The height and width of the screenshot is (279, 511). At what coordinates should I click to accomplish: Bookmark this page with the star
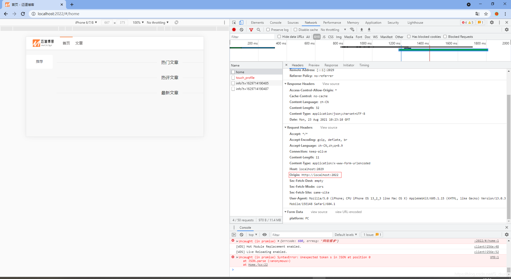coord(486,14)
